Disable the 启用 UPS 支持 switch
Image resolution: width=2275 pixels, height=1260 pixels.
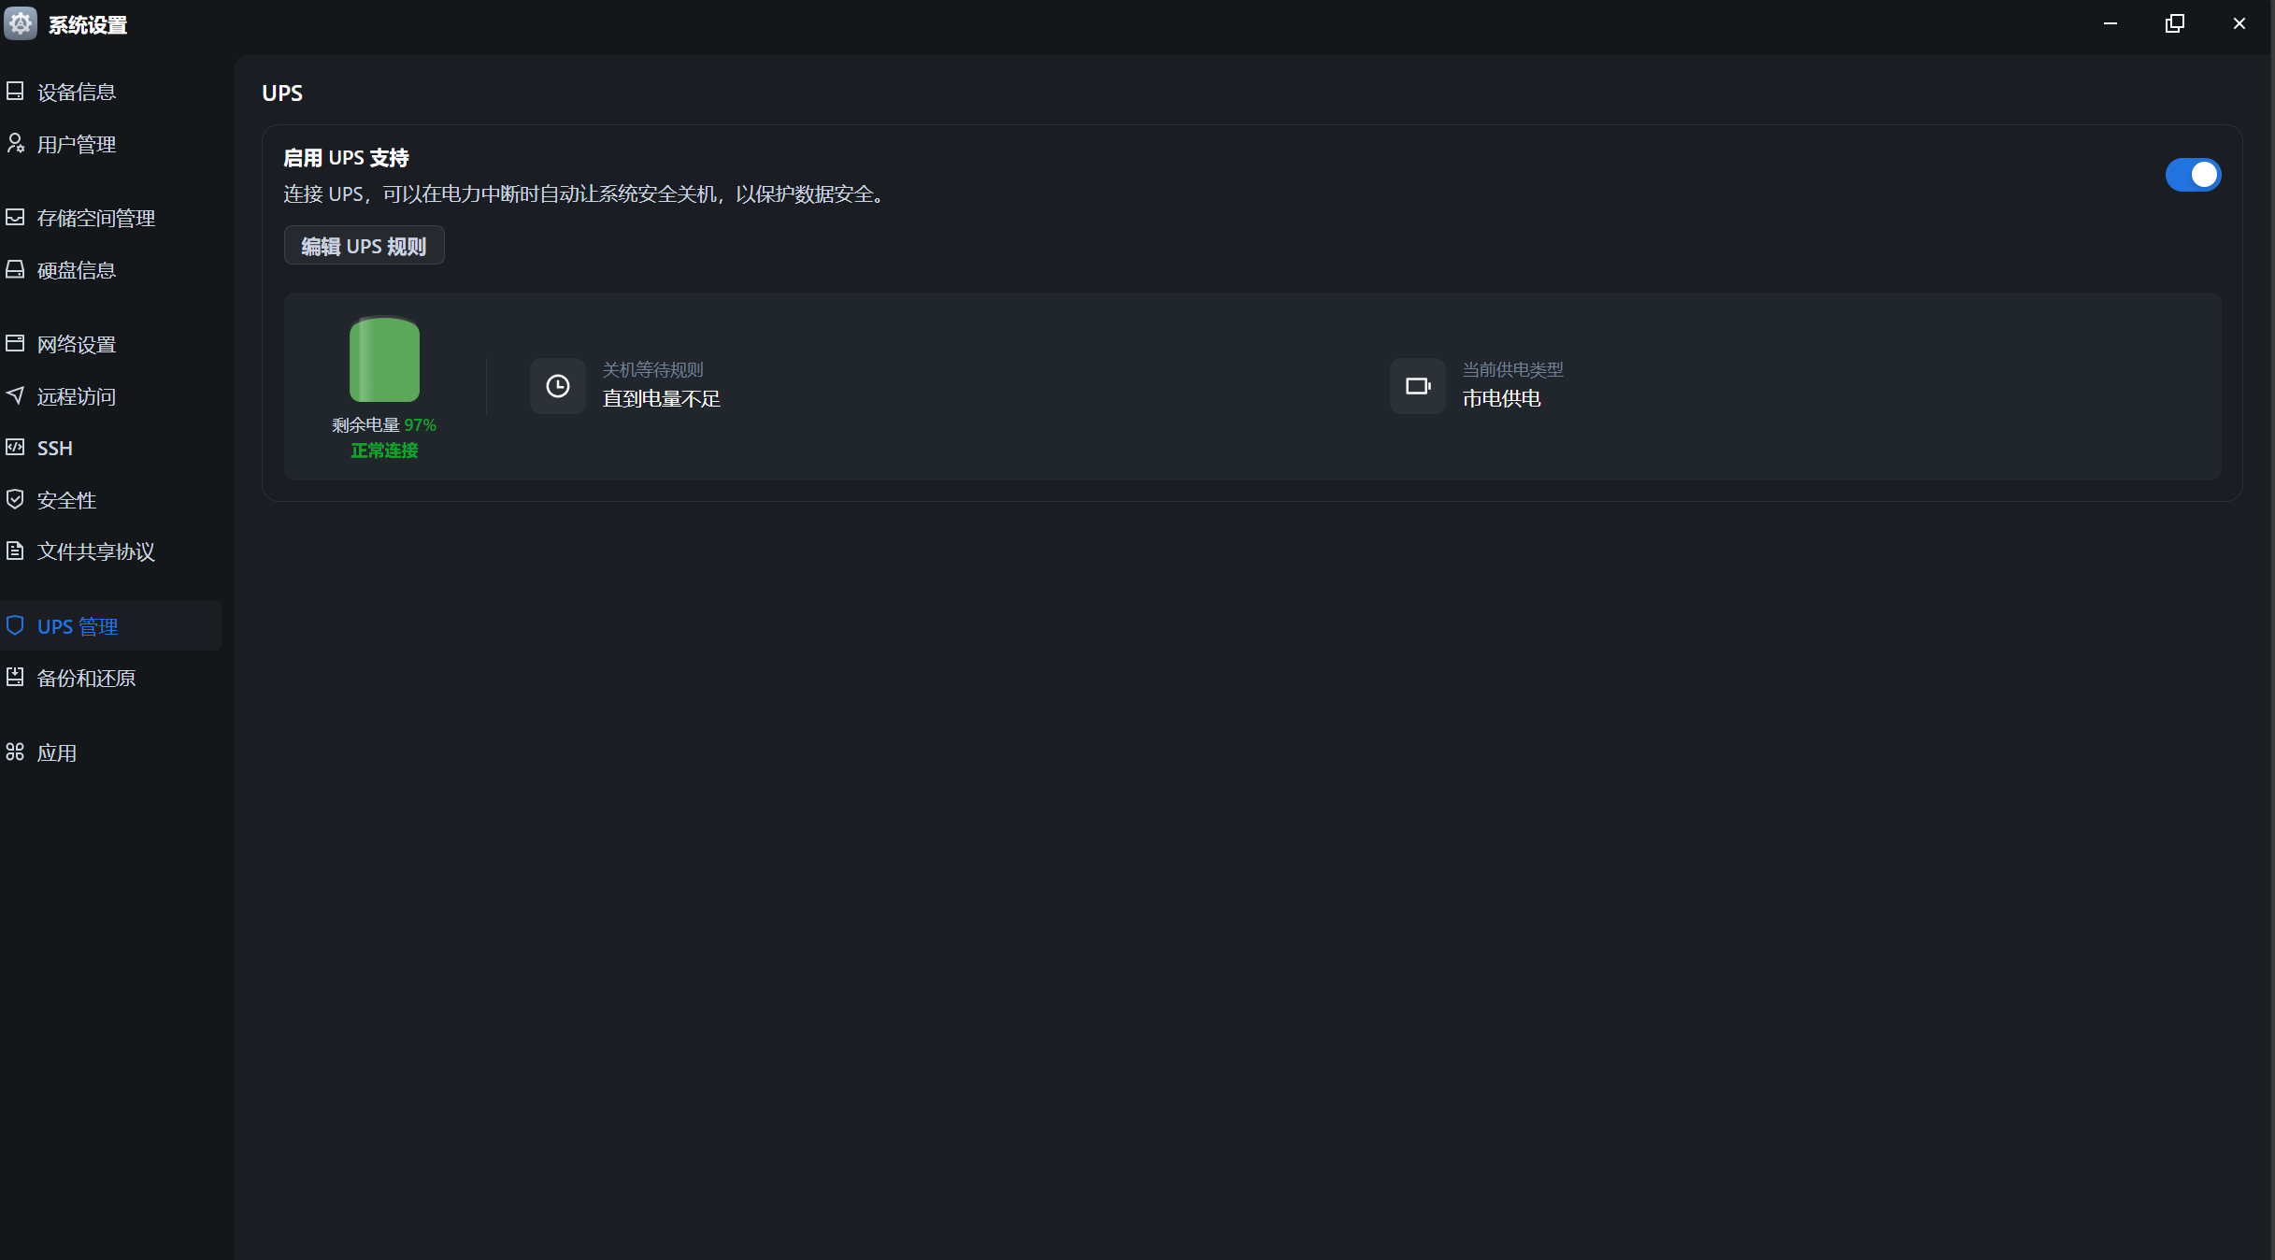[x=2193, y=175]
